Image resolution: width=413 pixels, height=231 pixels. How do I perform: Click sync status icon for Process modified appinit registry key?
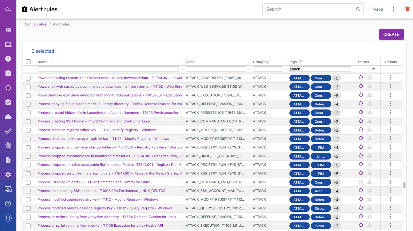pos(361,199)
